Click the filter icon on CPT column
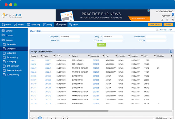 tap(155, 56)
